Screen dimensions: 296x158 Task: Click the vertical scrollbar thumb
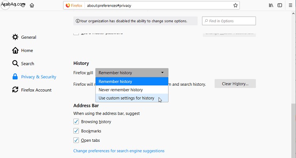(293, 130)
